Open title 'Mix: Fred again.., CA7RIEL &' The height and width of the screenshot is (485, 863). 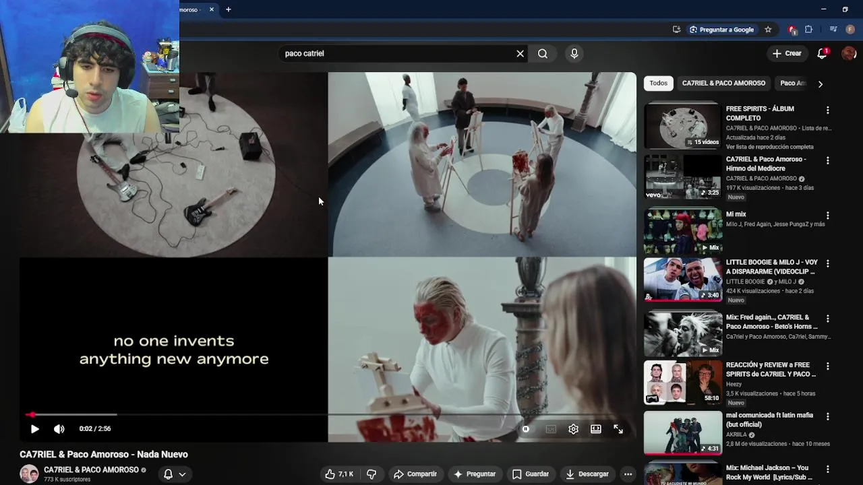tap(772, 322)
